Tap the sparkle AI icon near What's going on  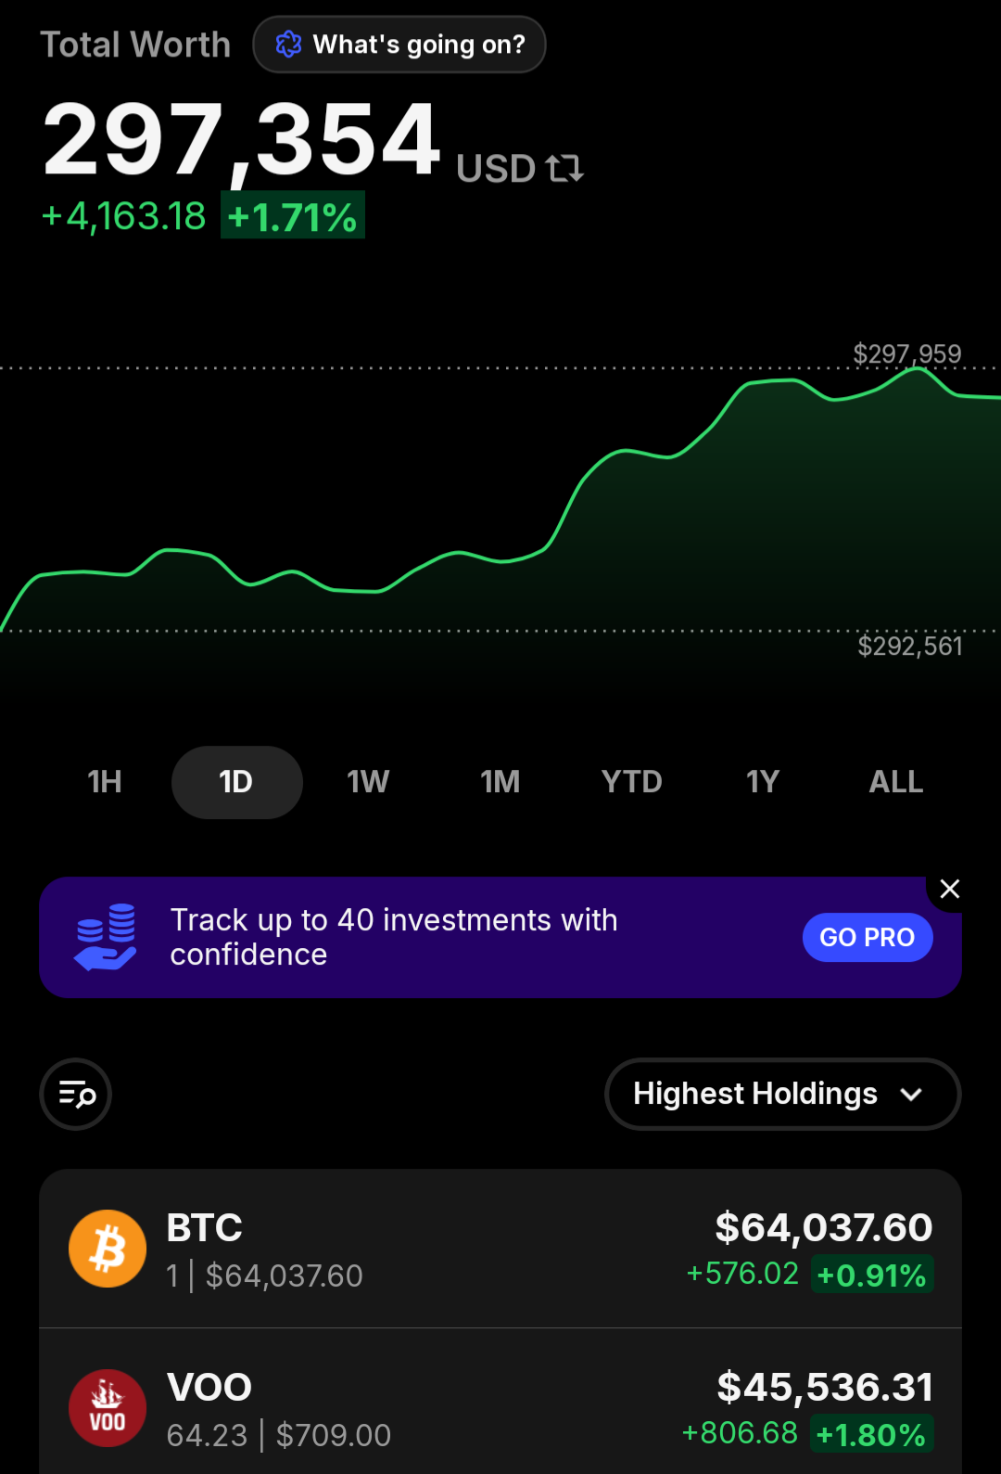[x=288, y=44]
